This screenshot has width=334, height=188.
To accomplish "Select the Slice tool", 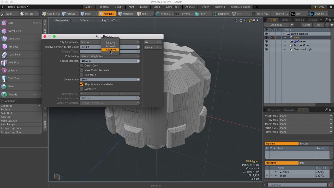I will coord(21,23).
